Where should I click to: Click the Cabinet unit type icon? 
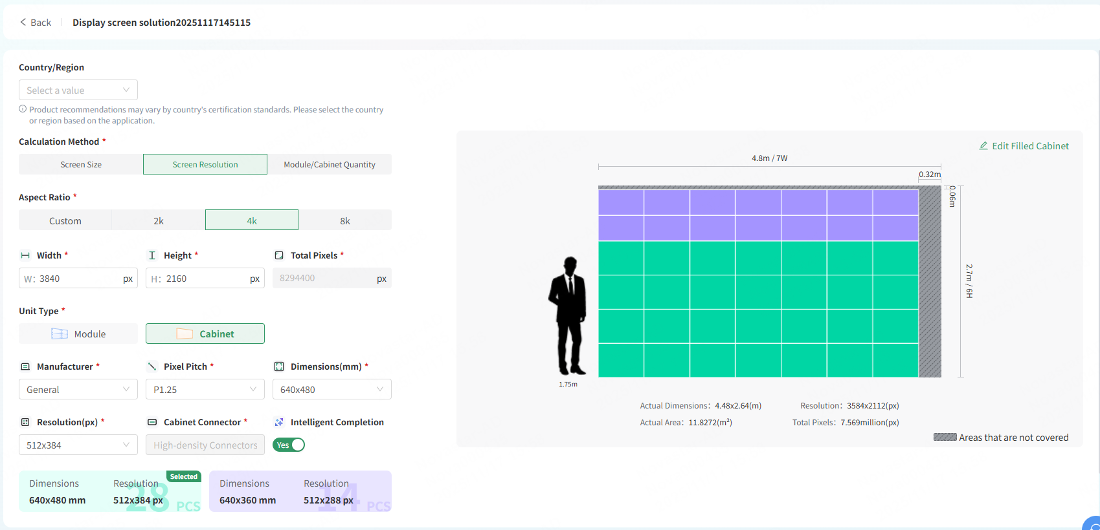(x=185, y=334)
